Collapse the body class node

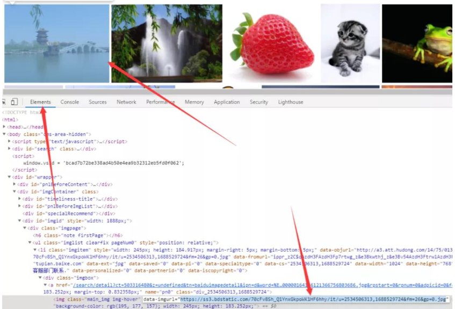tap(4, 134)
